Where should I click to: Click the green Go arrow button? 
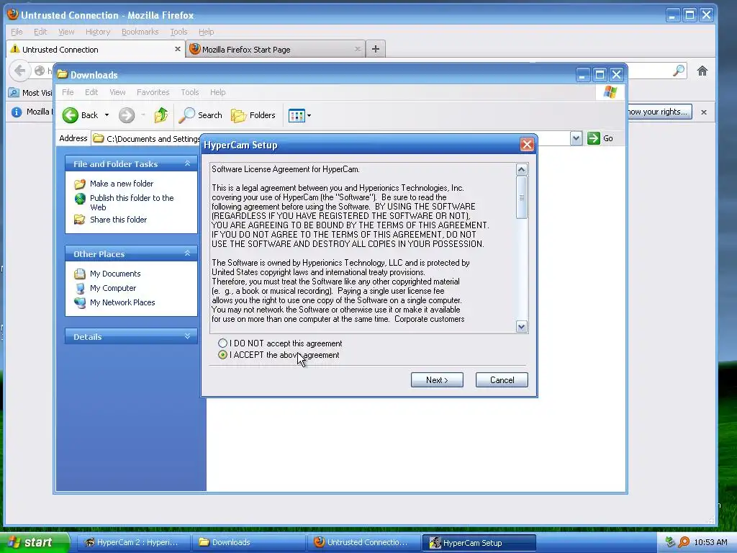point(594,138)
